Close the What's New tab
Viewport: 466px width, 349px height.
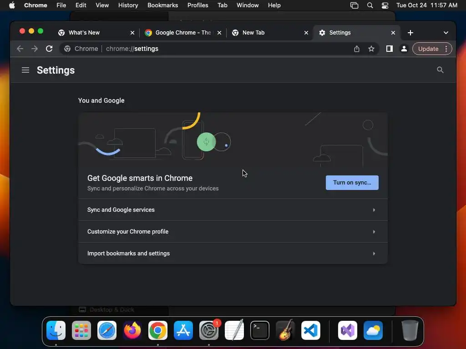[x=132, y=33]
